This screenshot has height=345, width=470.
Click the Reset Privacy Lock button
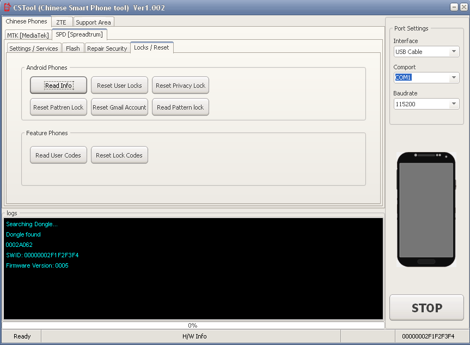[180, 86]
